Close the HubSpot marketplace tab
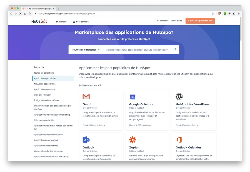This screenshot has width=250, height=172. coord(54,9)
